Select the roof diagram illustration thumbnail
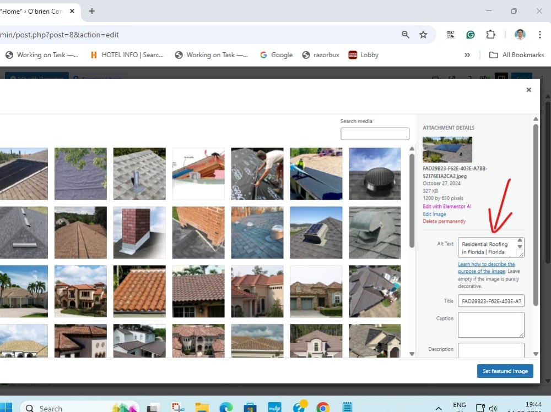This screenshot has height=412, width=551. point(198,174)
